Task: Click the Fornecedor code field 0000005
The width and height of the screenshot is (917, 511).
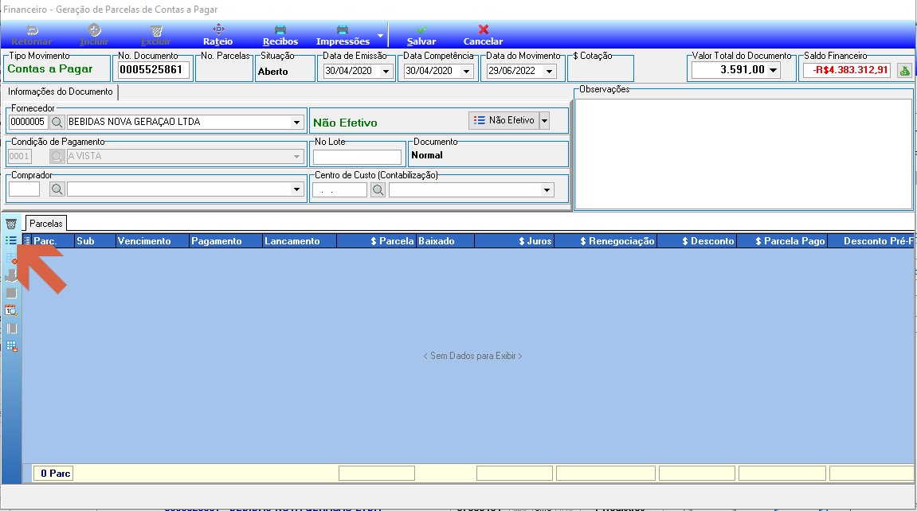Action: click(28, 122)
